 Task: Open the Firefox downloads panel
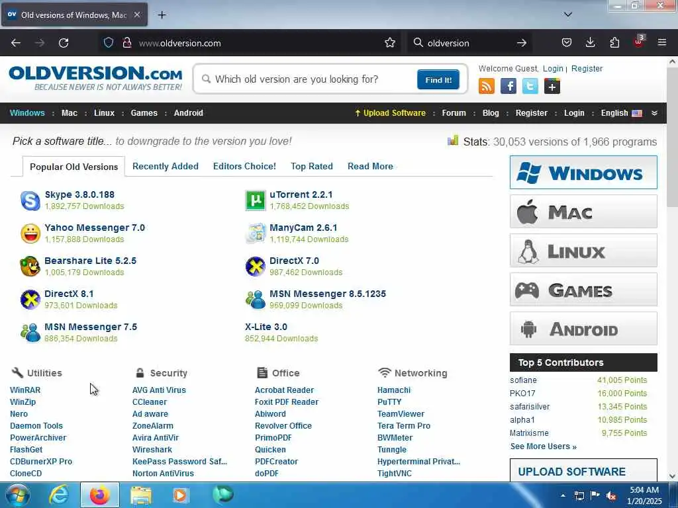click(590, 42)
